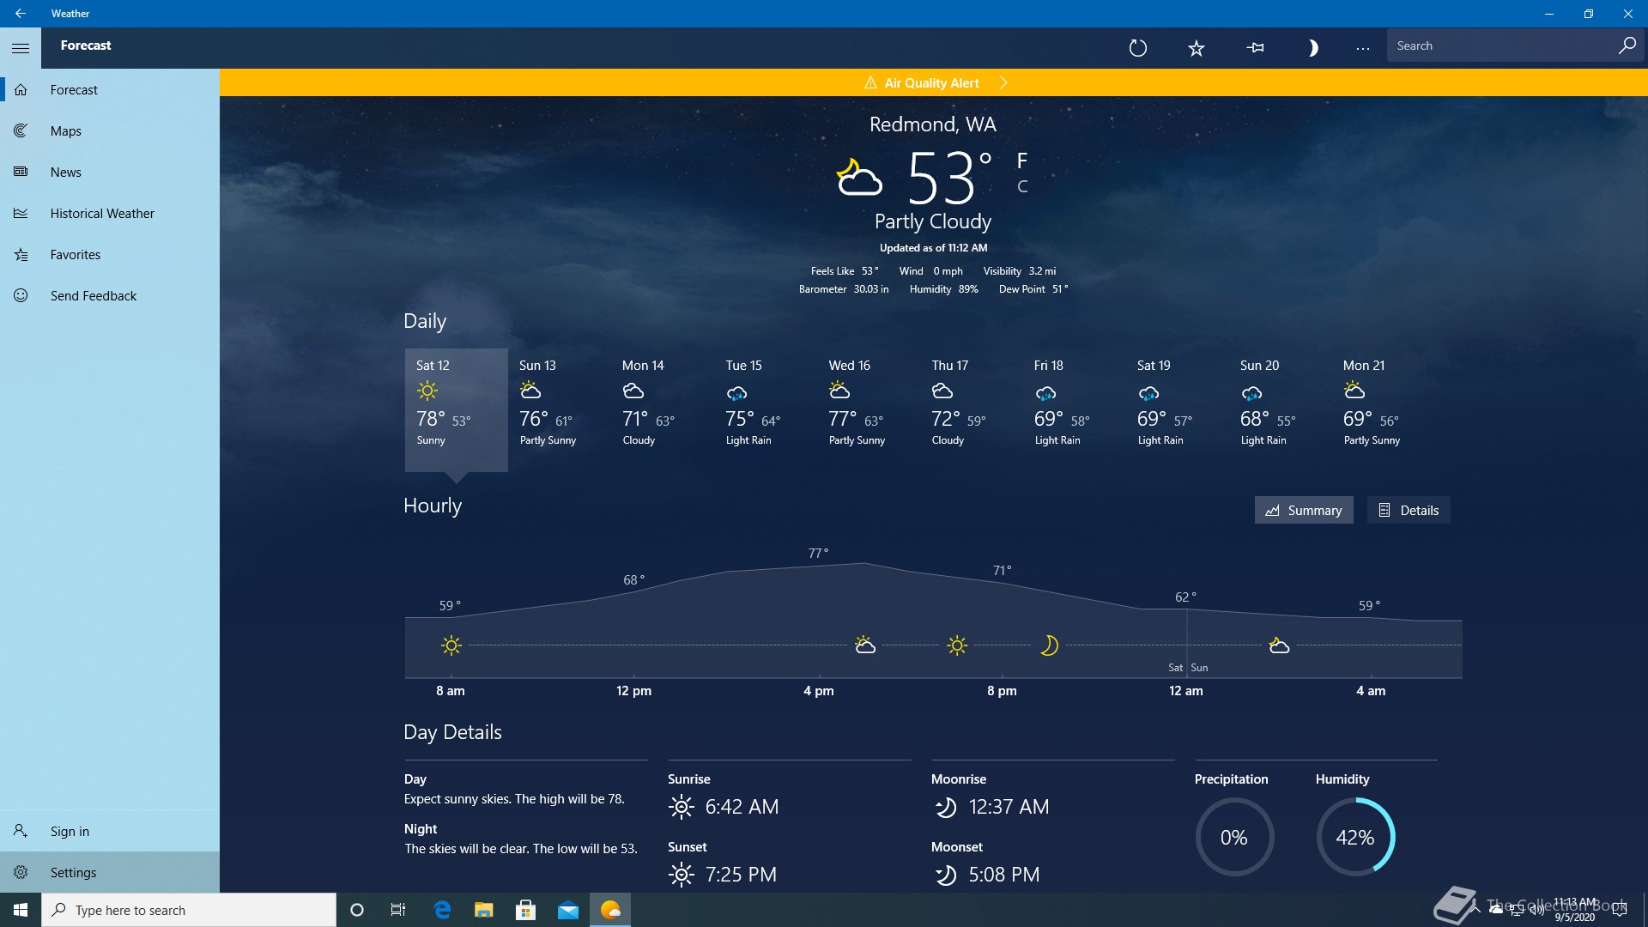
Task: Select the hourly Summary button
Action: [x=1304, y=511]
